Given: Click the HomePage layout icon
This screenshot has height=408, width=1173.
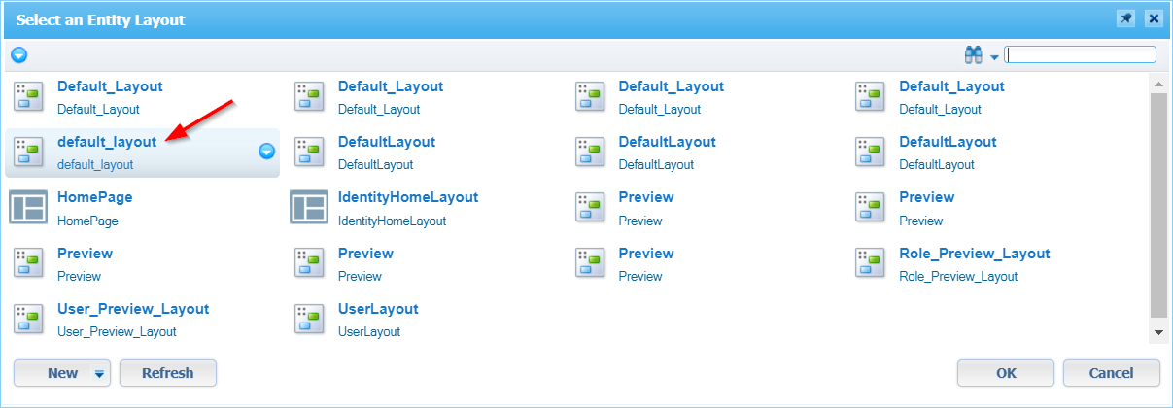Looking at the screenshot, I should (28, 208).
